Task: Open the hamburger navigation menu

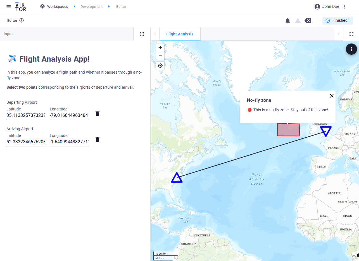Action: click(x=9, y=7)
